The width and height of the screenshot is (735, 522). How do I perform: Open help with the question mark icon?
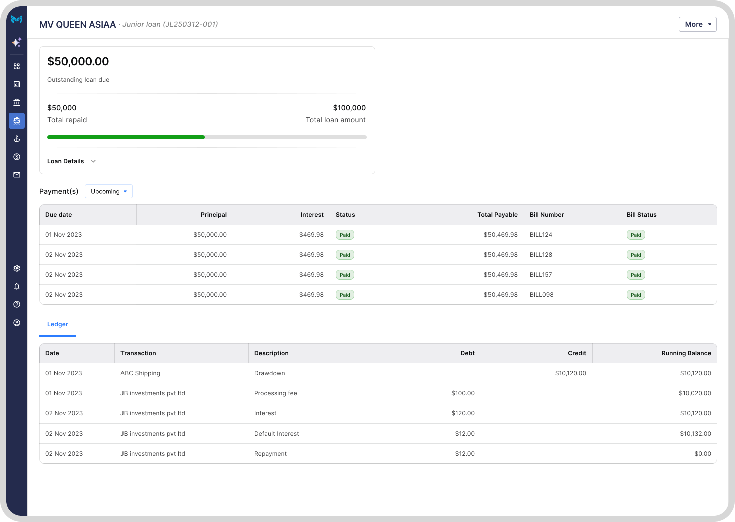click(x=16, y=304)
